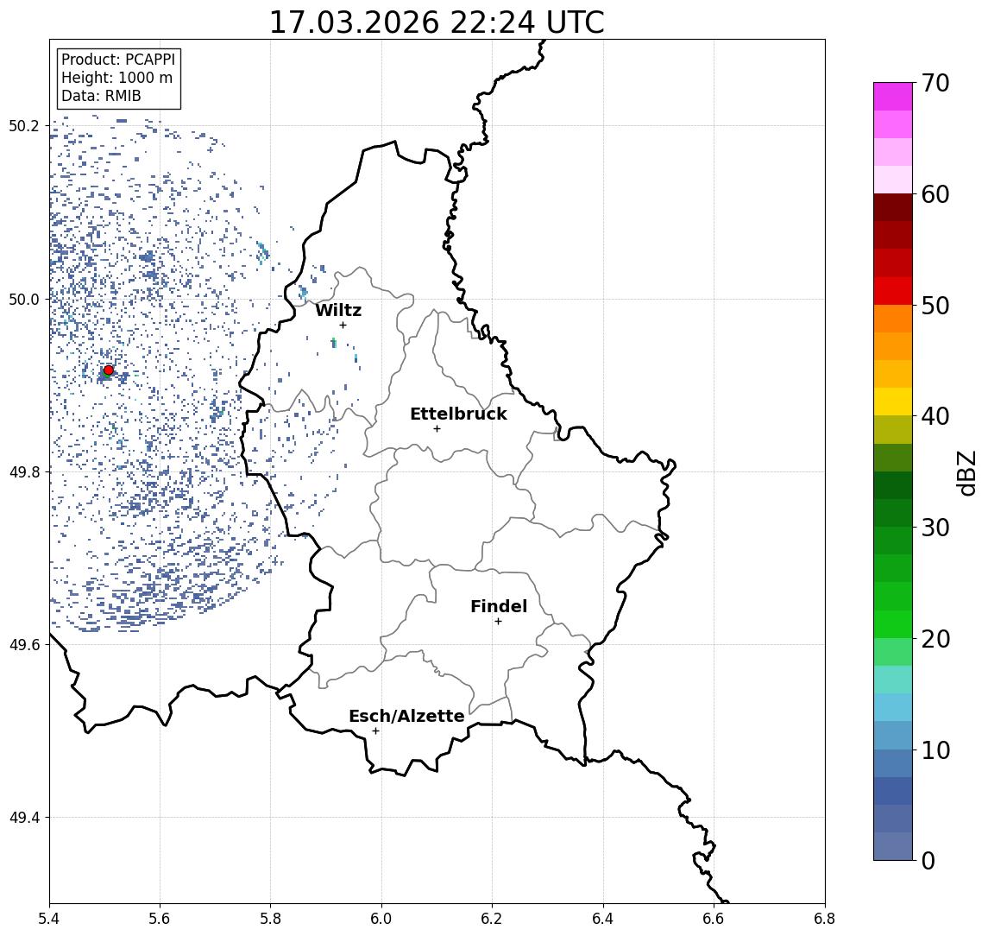Pick the bright red swatch above 50 dBZ
The height and width of the screenshot is (936, 988).
pos(893,291)
